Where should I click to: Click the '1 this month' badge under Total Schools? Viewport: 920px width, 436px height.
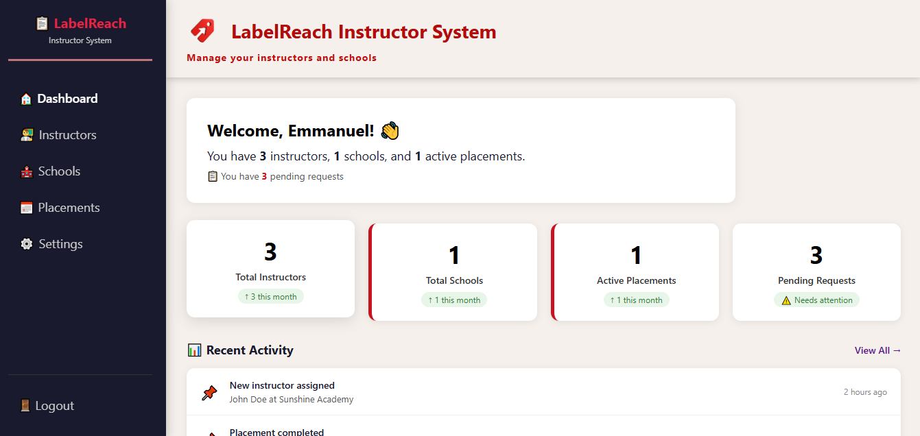pyautogui.click(x=454, y=300)
